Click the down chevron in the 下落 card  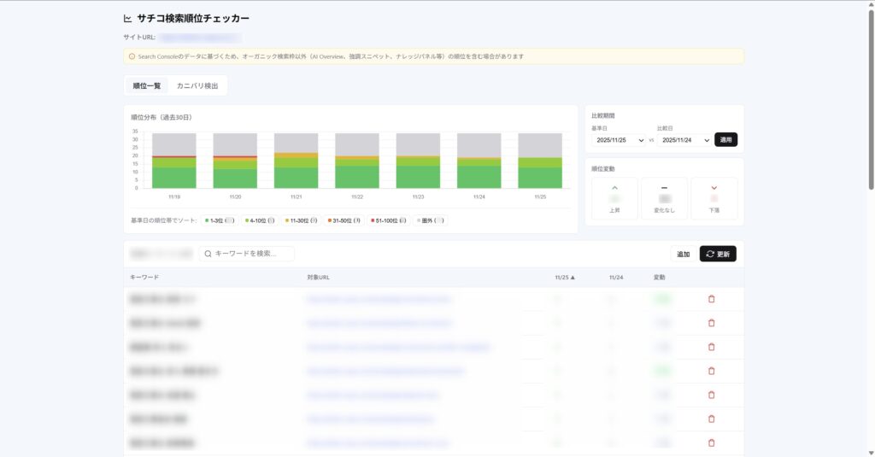(714, 188)
